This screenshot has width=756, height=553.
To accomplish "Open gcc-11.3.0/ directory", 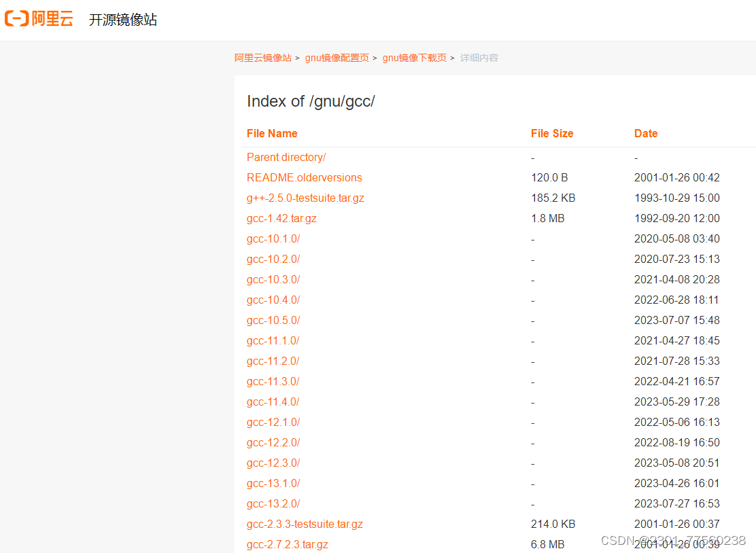I will pos(273,382).
